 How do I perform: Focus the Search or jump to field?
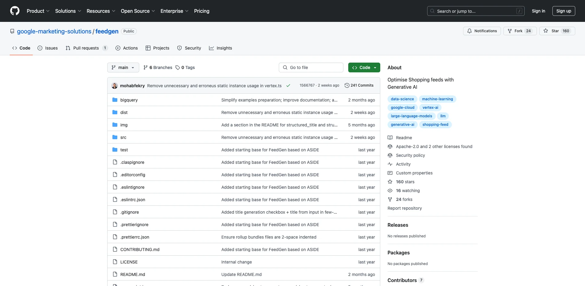(476, 11)
